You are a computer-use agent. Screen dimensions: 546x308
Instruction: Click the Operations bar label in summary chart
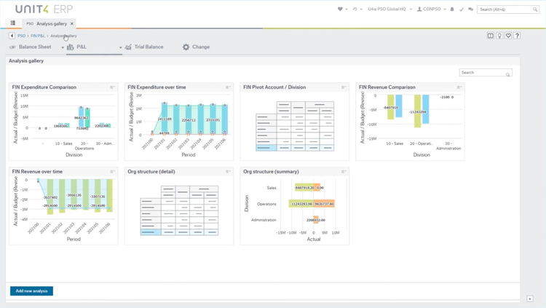[x=266, y=204]
